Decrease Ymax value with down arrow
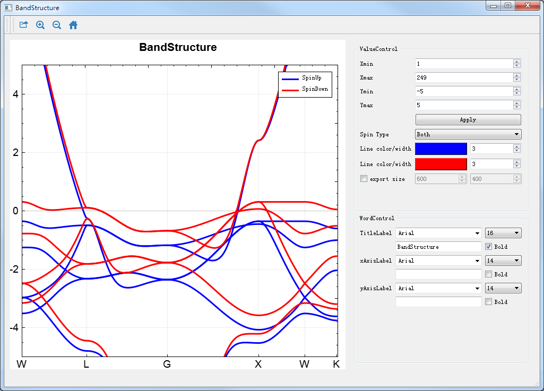 coord(517,107)
